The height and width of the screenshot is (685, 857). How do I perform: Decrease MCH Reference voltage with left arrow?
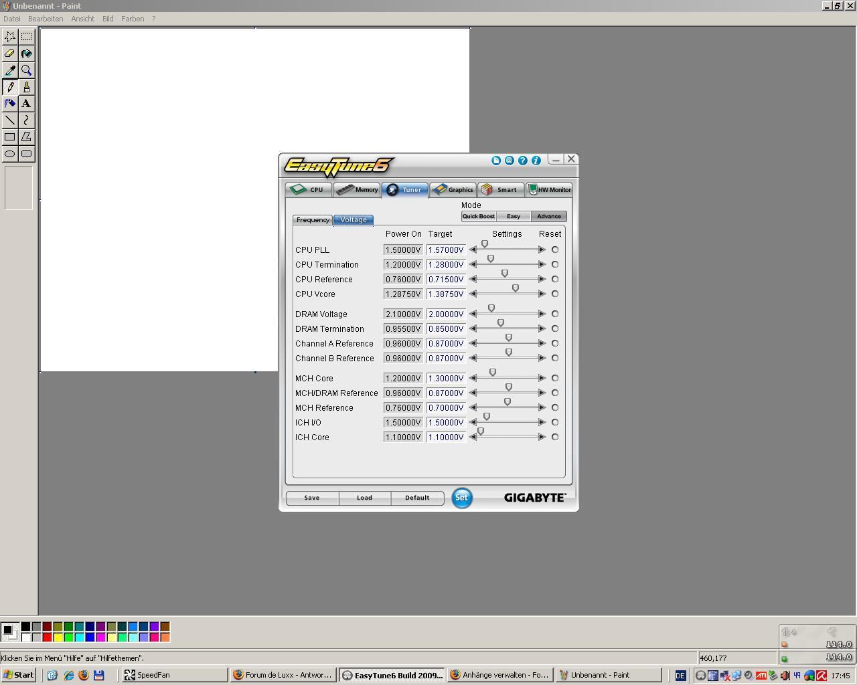click(473, 407)
